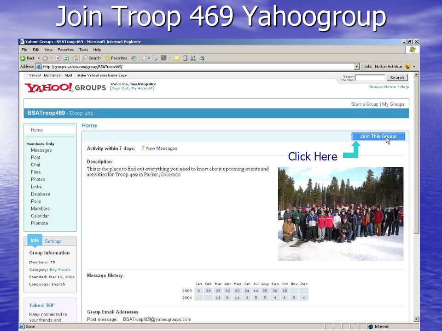Click the Boy Scouts category link

click(x=60, y=269)
